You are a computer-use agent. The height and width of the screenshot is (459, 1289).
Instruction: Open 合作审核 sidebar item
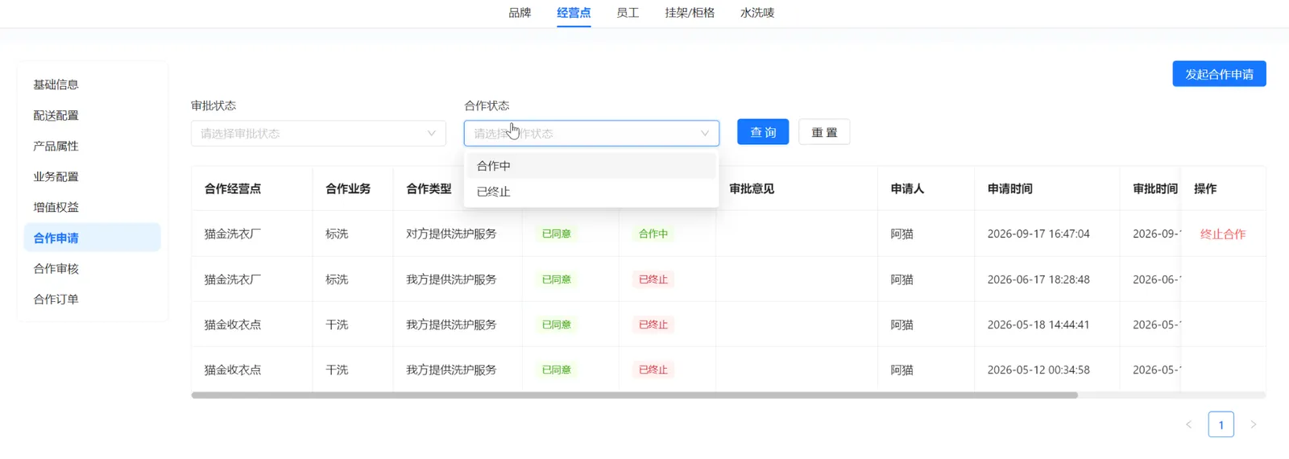click(x=92, y=268)
